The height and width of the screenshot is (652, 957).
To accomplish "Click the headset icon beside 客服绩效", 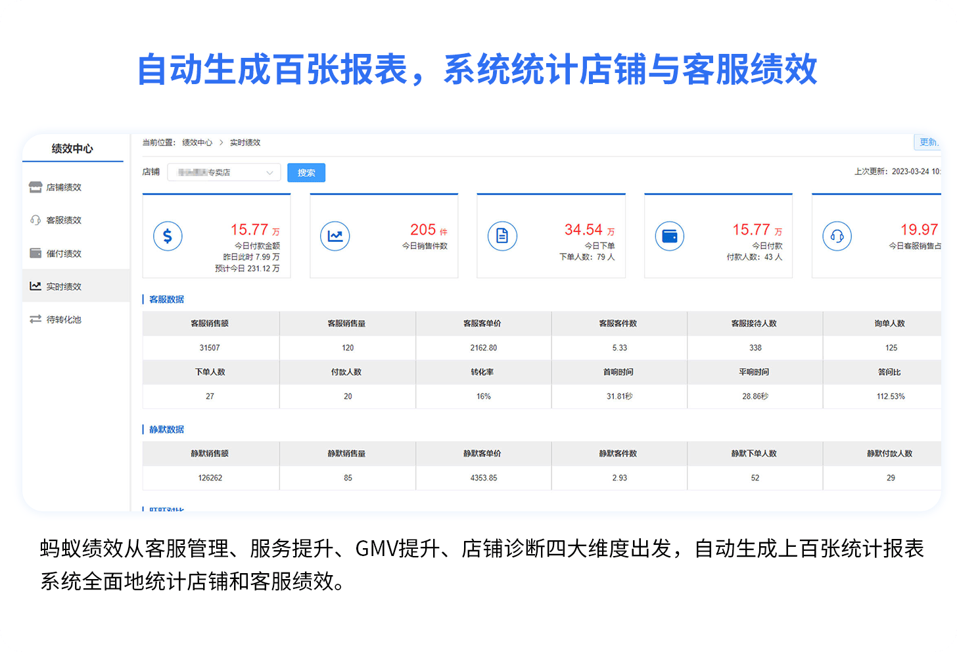I will tap(35, 220).
